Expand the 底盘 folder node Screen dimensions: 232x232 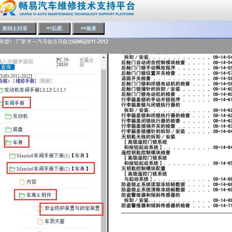coord(18,129)
